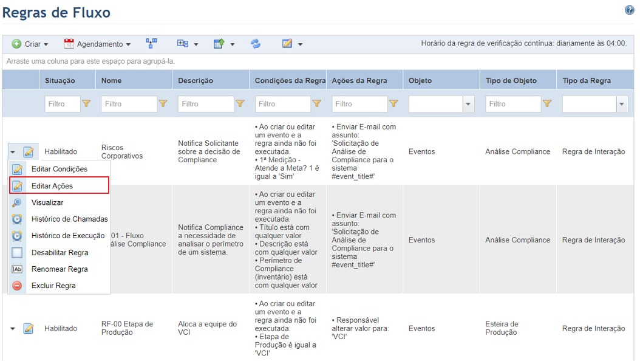Screen dimensions: 640x361
Task: Focus the Situação filter field
Action: point(63,104)
